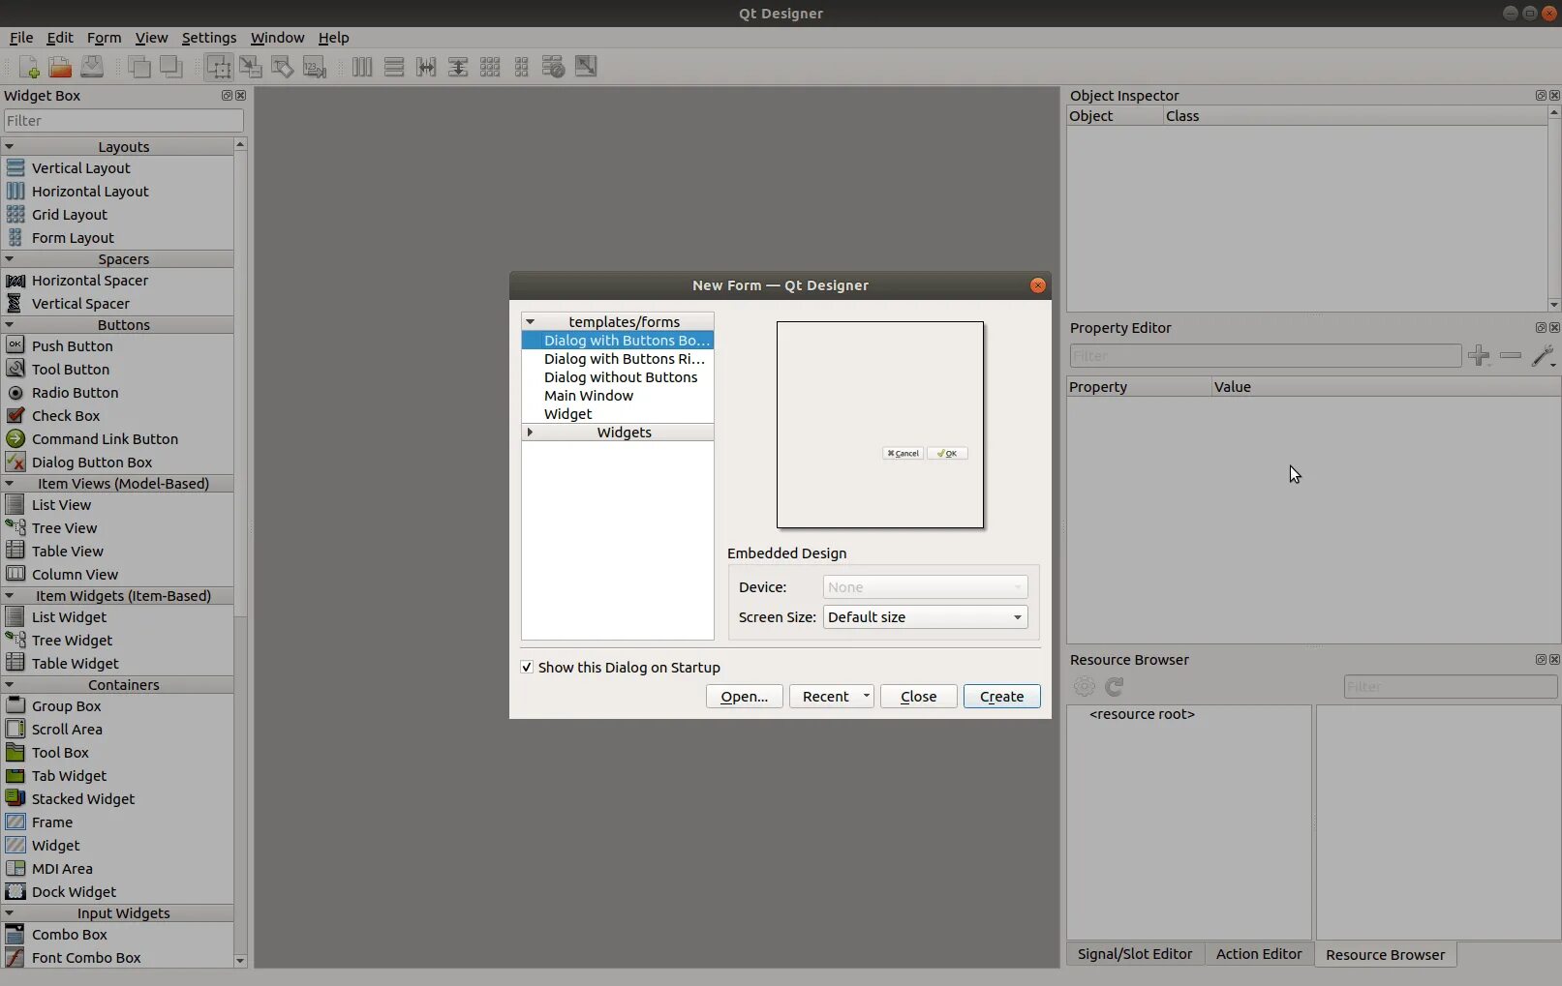The height and width of the screenshot is (986, 1562).
Task: Collapse the Layouts category in Widget Box
Action: click(10, 146)
